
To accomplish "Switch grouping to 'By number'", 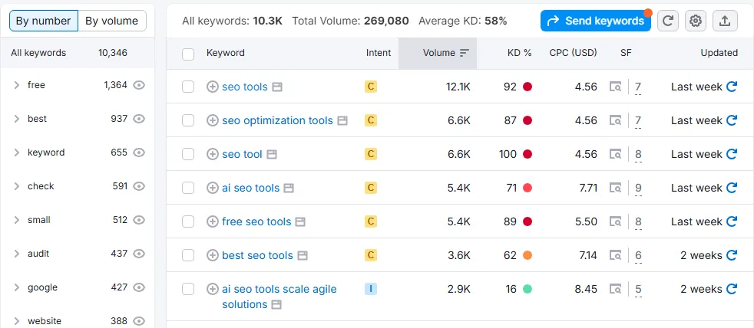I will tap(43, 21).
